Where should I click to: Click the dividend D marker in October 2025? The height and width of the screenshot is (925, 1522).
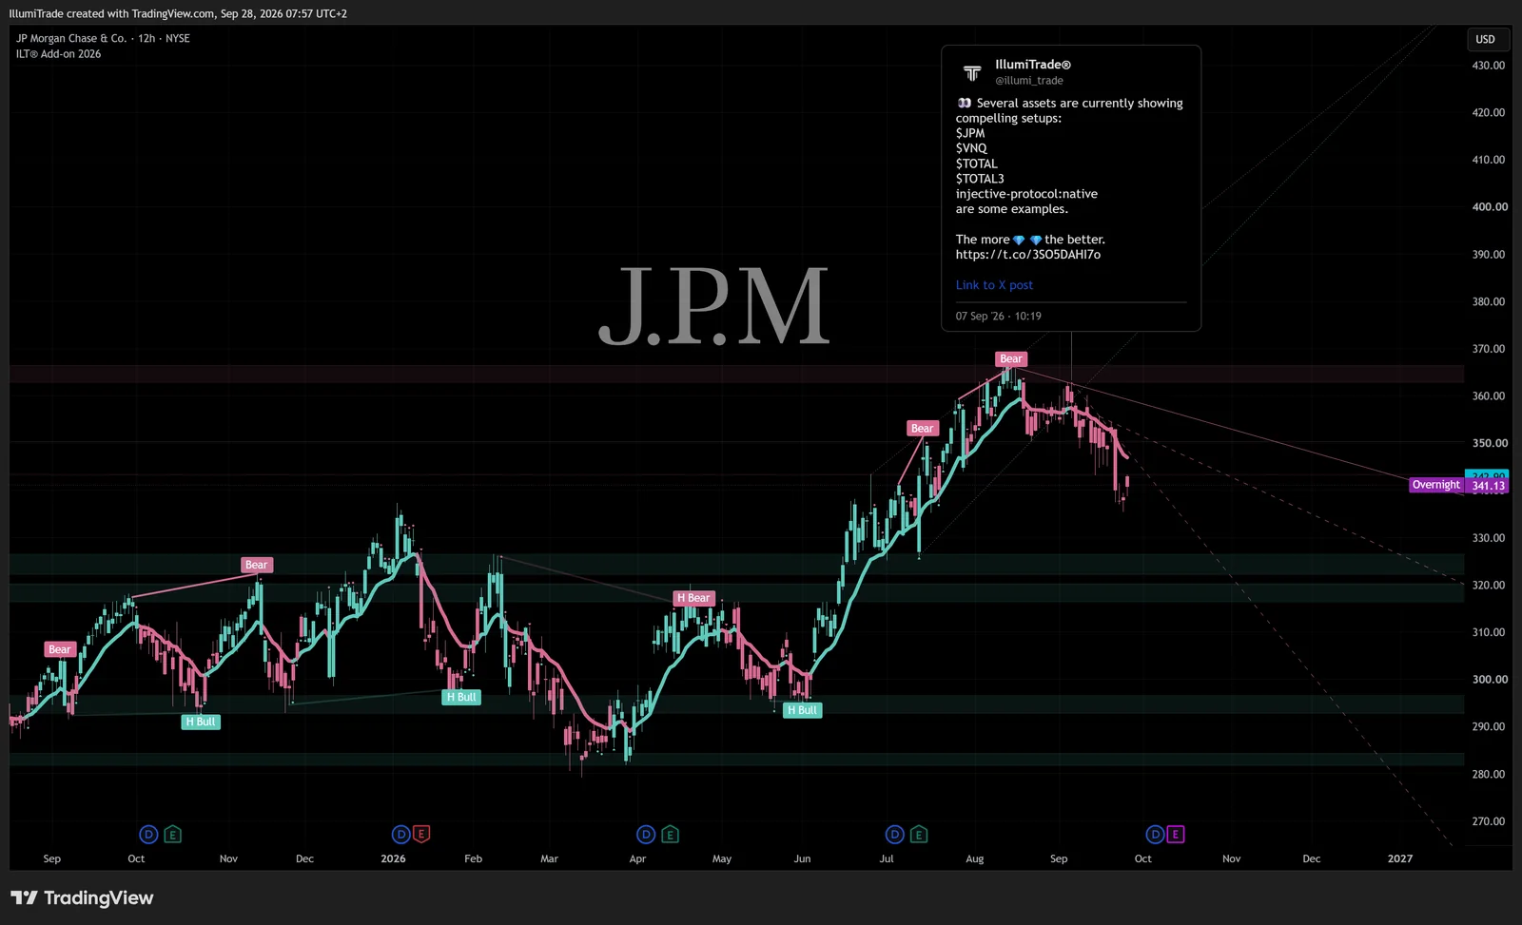pyautogui.click(x=148, y=835)
